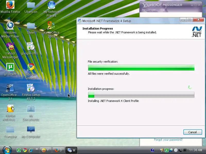This screenshot has width=206, height=154.
Task: Minimize the .NET Framework Setup window
Action: pyautogui.click(x=183, y=20)
